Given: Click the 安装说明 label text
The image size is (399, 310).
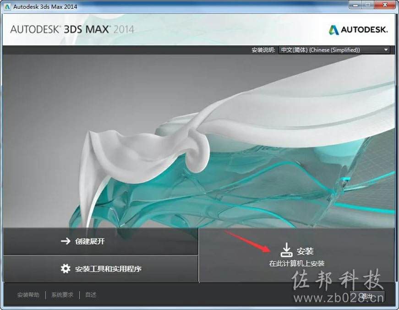Looking at the screenshot, I should tap(263, 50).
